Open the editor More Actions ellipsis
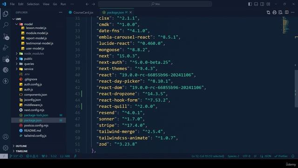Screen dimensions: 298x168 293,13
